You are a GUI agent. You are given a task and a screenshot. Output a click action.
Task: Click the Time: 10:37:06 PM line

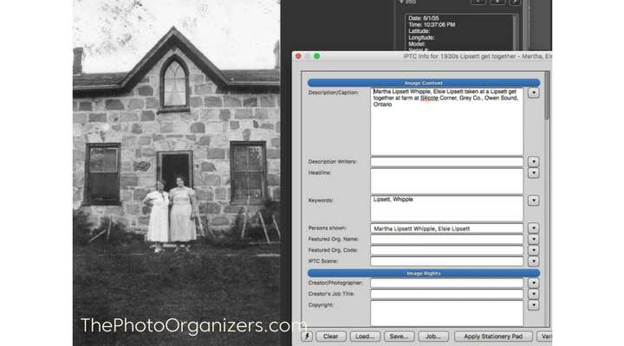pos(432,24)
